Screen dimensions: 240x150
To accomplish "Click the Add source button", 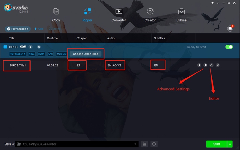I will point(38,29).
